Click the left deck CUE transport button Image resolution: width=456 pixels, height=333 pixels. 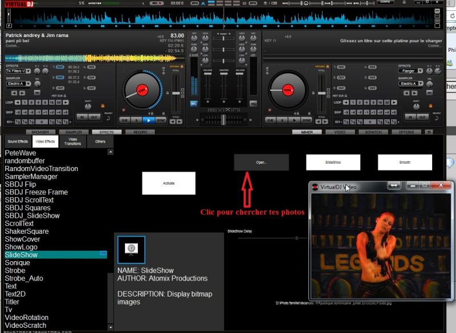pos(125,120)
